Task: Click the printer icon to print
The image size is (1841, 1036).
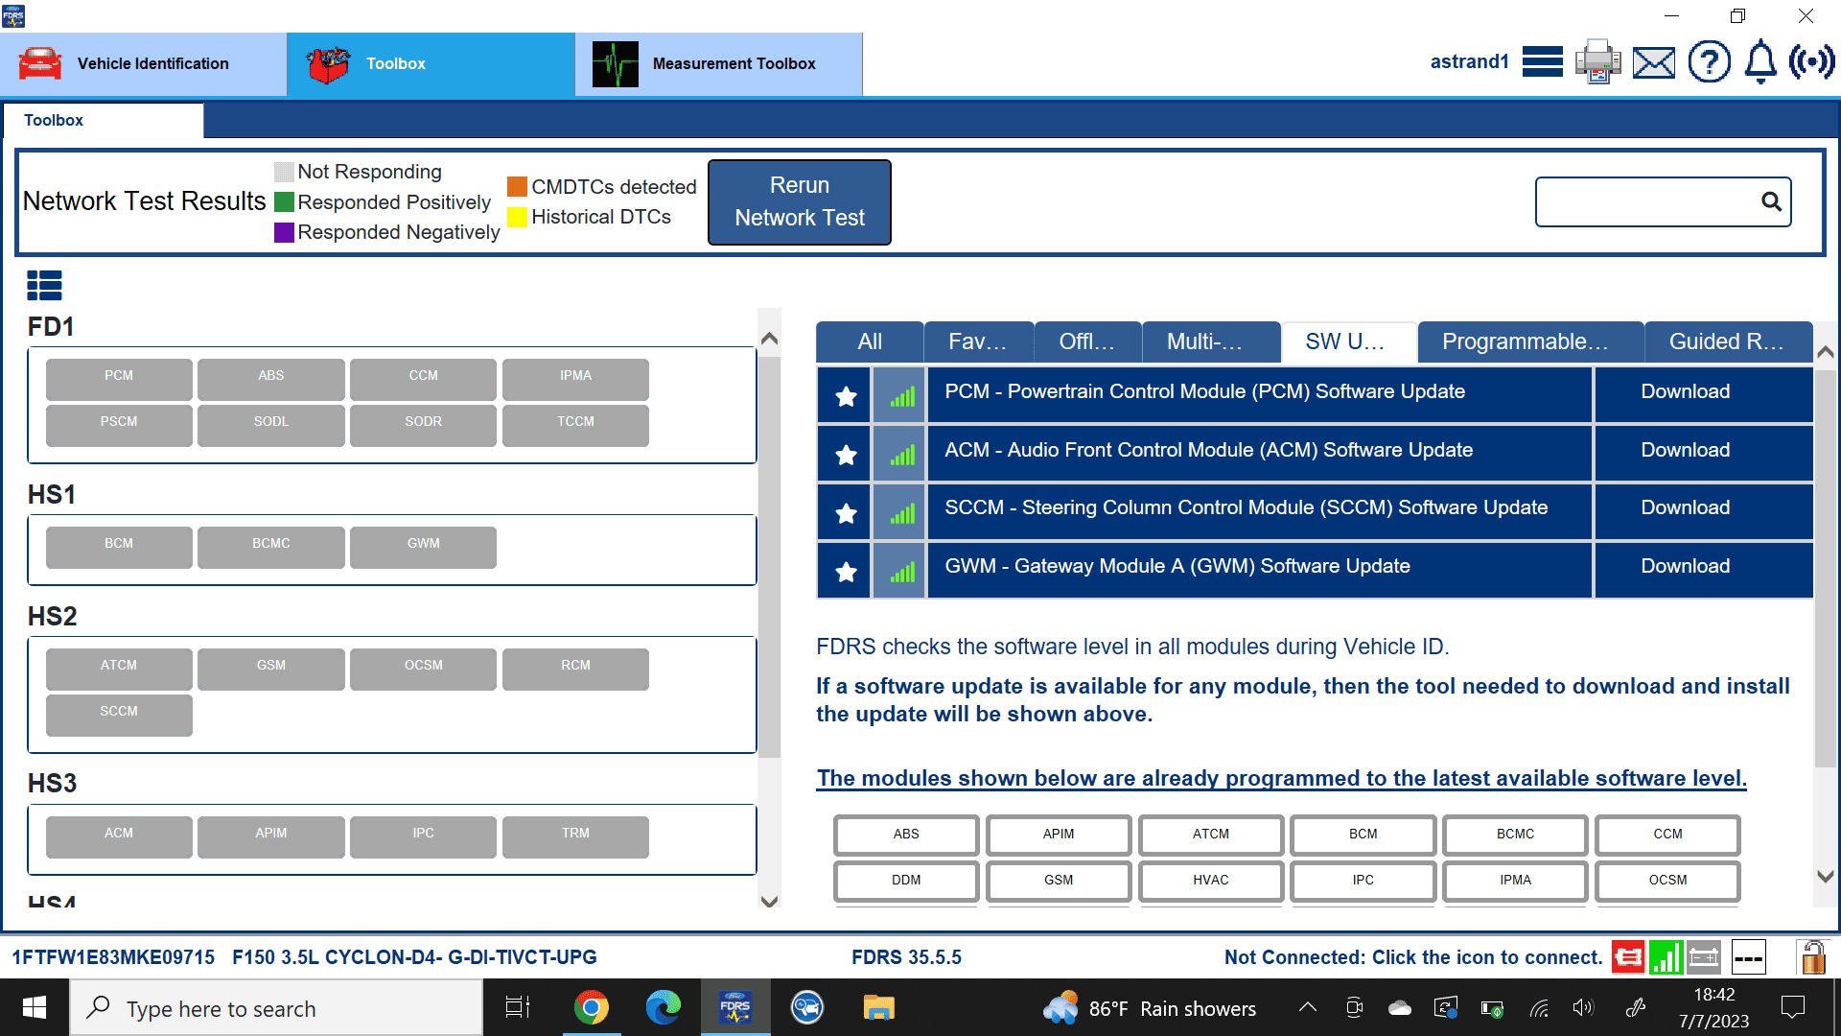Action: [1596, 61]
